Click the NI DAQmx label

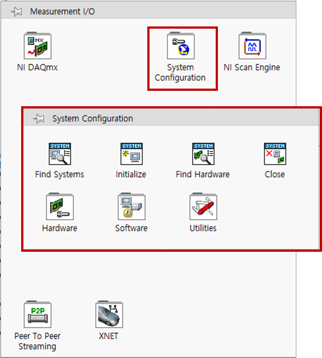click(x=37, y=67)
